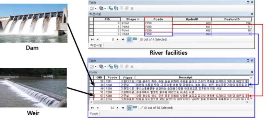Click Clear Selection icon in Fcode table toolbar
The width and height of the screenshot is (266, 120).
122,66
